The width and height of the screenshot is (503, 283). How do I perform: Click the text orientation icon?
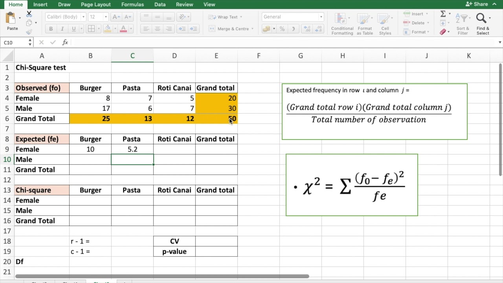click(182, 17)
